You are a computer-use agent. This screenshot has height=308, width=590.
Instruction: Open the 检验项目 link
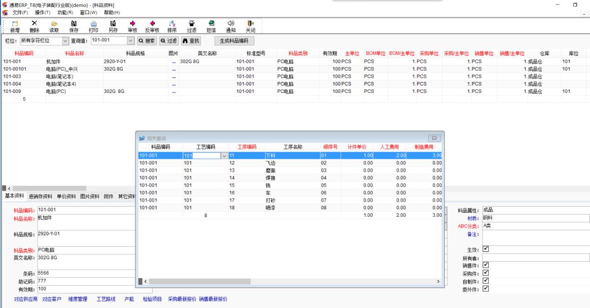[152, 299]
